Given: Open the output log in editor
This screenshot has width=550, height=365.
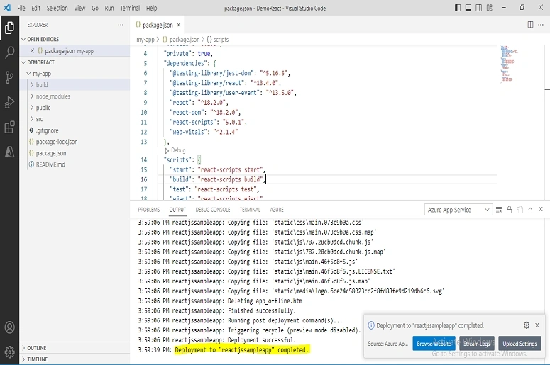Looking at the screenshot, I should tap(519, 210).
